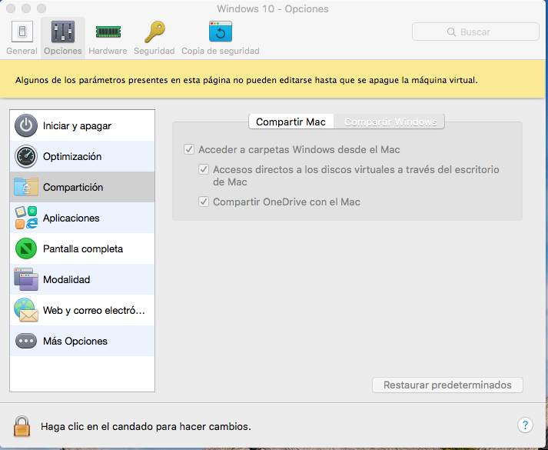The height and width of the screenshot is (450, 548).
Task: Click the Más Opciones ellipsis icon
Action: pyautogui.click(x=26, y=341)
